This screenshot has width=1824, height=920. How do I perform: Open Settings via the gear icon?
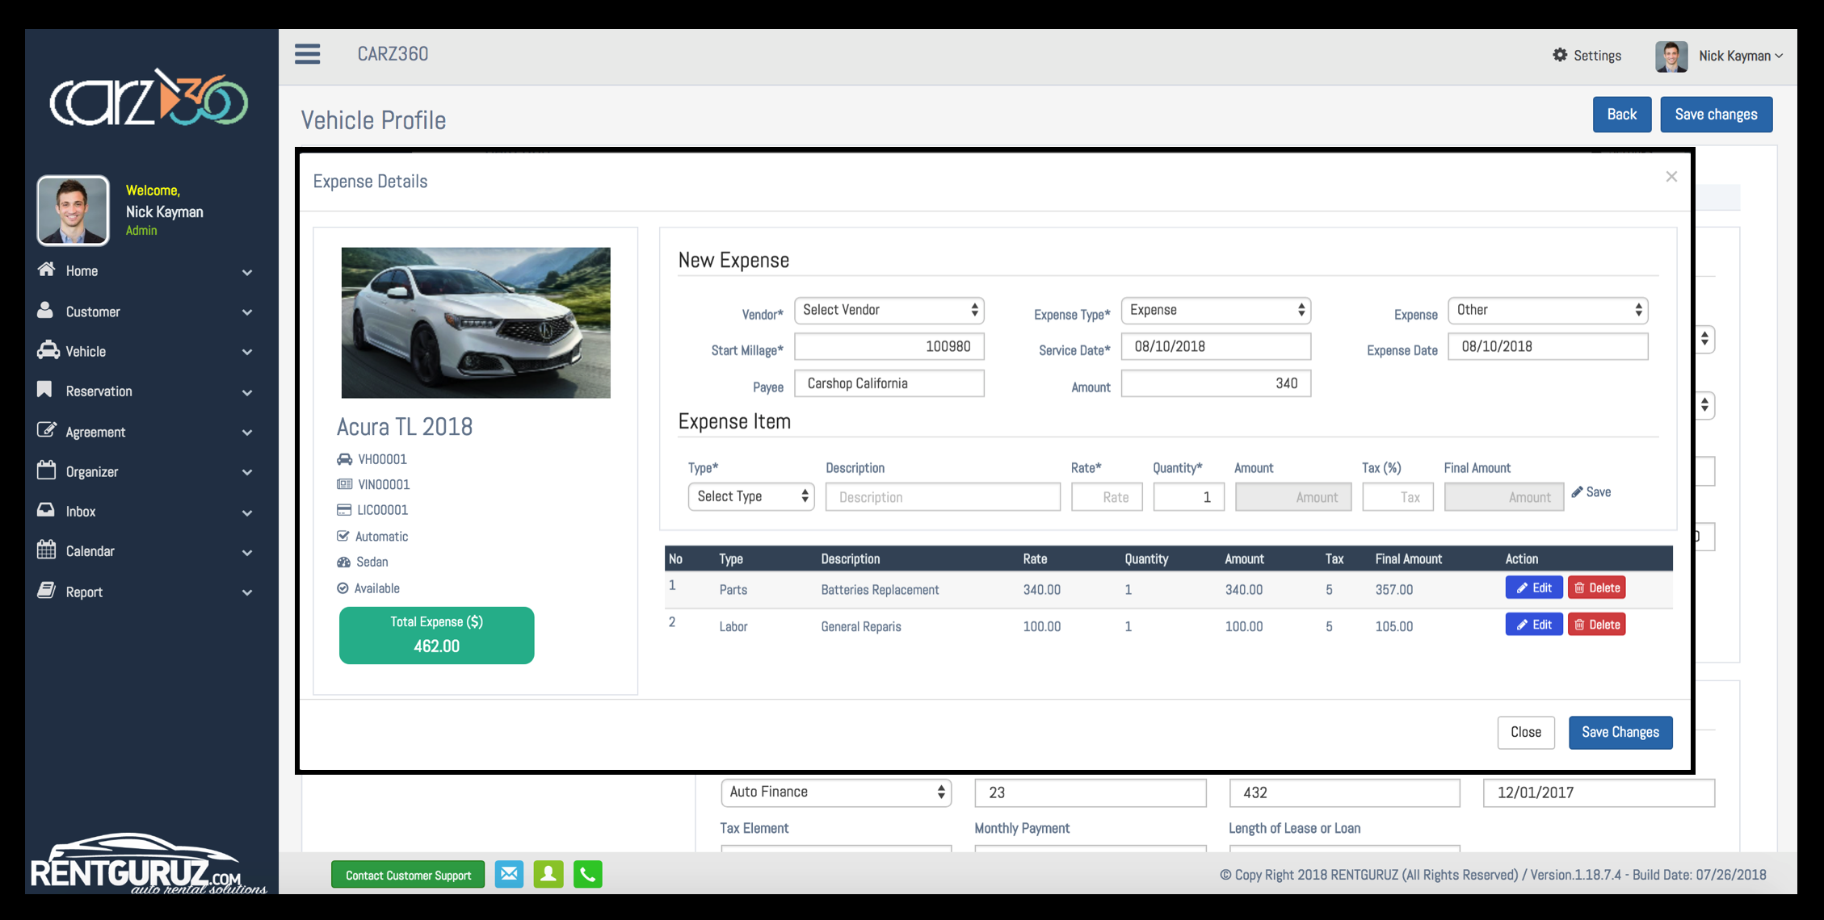1560,55
